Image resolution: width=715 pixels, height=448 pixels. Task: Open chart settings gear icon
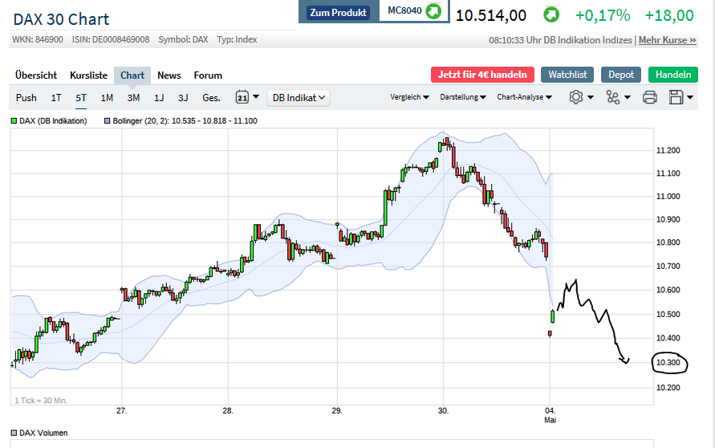pyautogui.click(x=575, y=97)
